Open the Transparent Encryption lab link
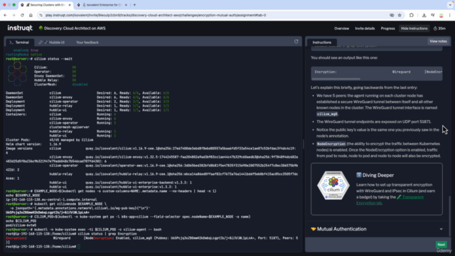Viewport: 455px width, 256px height. 390,200
